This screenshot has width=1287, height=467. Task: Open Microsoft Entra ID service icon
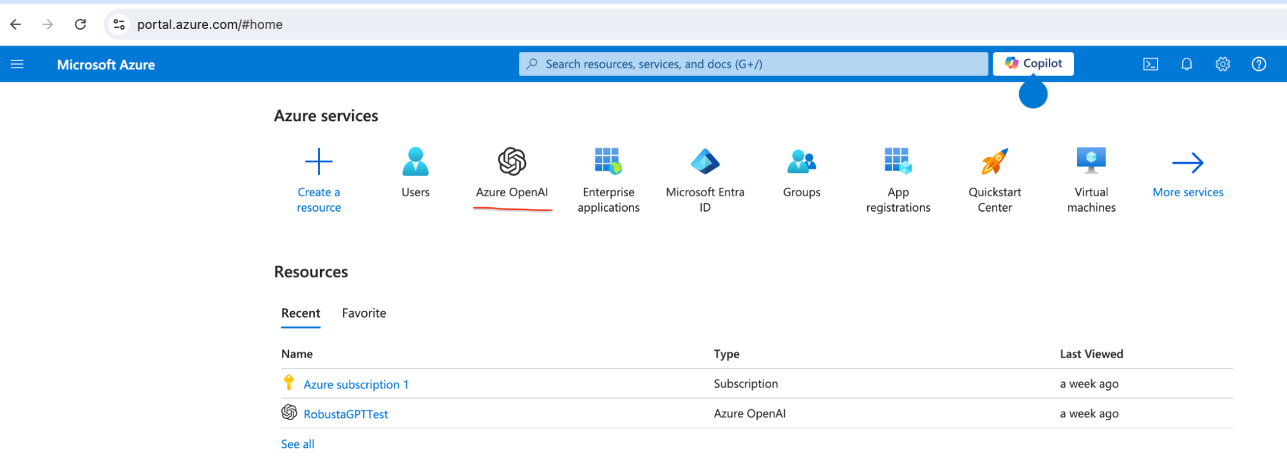(705, 161)
